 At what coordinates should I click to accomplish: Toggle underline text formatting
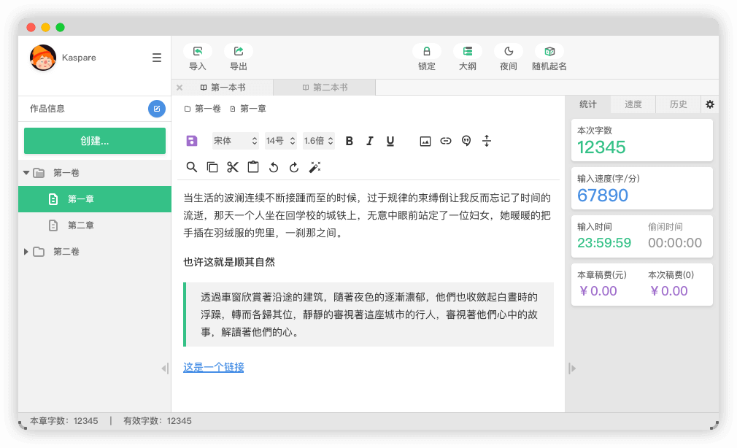[390, 141]
